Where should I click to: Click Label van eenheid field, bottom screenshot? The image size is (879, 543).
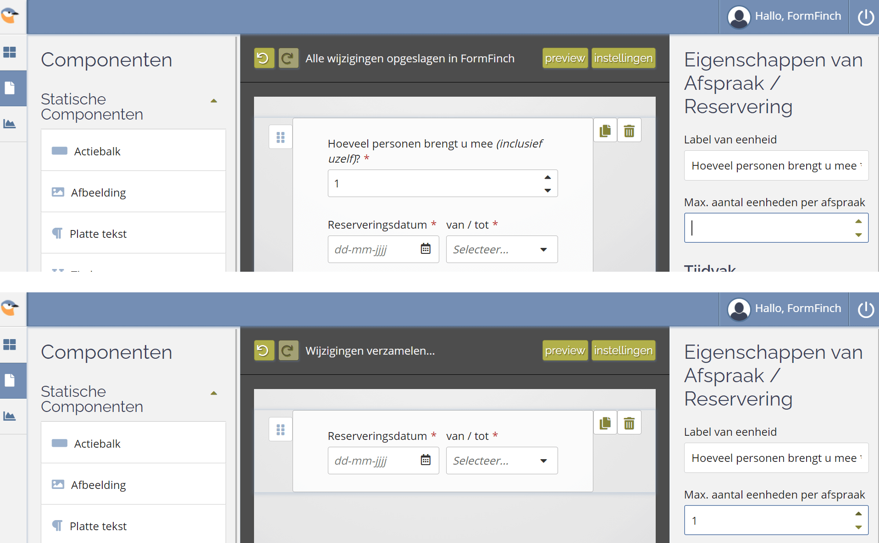click(x=776, y=458)
